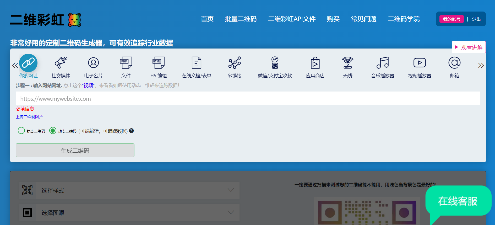Screen dimensions: 495x225
Task: Open the 上传二维码图片 upload link
Action: [x=29, y=117]
